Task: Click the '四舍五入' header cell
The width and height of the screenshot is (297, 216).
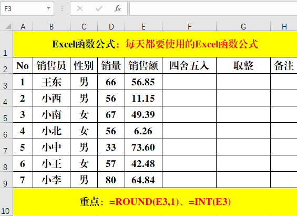Action: 189,65
